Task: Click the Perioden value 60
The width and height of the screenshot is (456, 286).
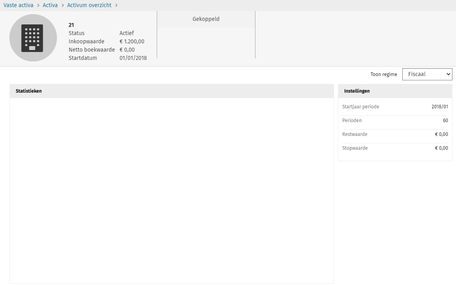Action: [445, 121]
